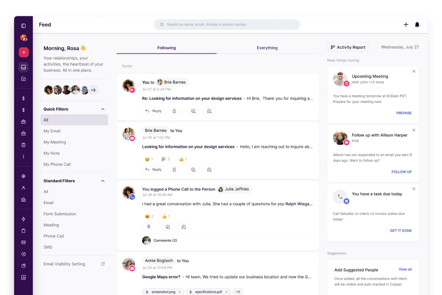The image size is (442, 295).
Task: Switch to the Everything tab
Action: click(x=267, y=48)
